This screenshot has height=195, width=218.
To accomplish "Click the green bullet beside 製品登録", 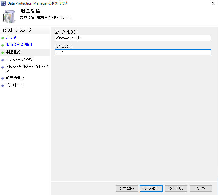I will tap(2, 52).
